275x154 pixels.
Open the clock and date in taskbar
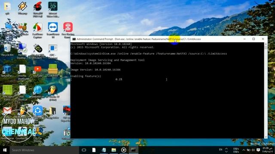pos(267,150)
